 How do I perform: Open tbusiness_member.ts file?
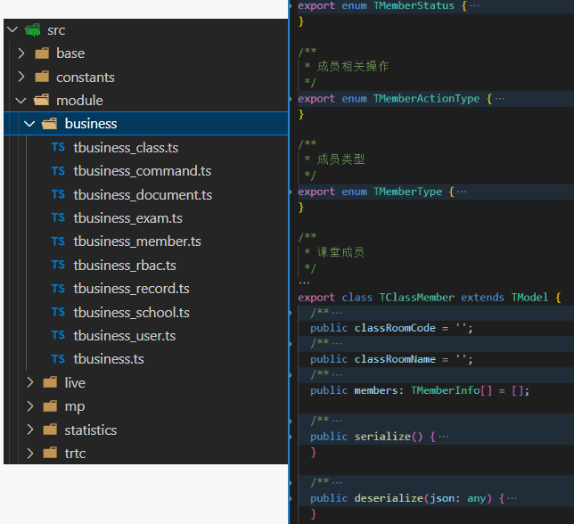[x=137, y=242]
